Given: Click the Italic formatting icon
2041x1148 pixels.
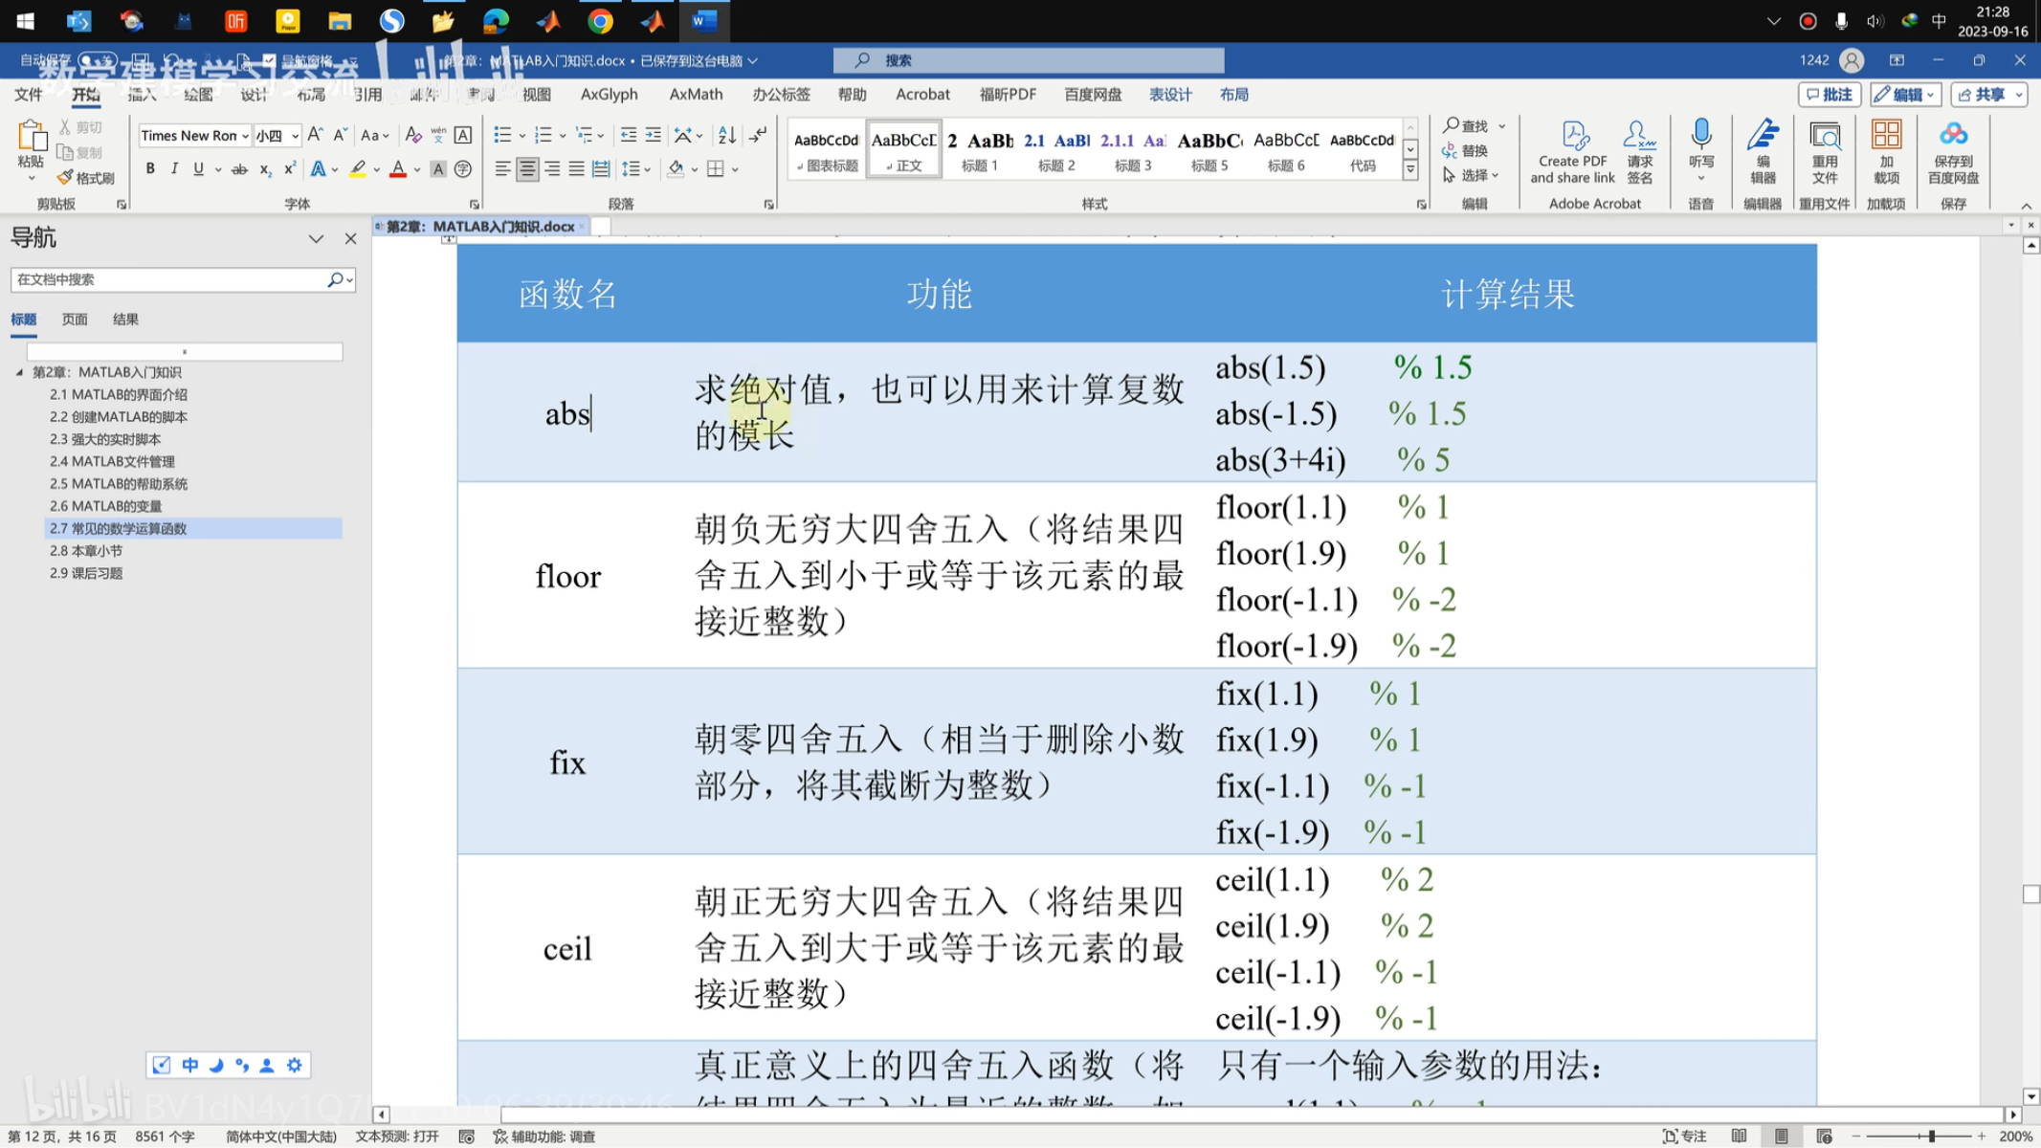Looking at the screenshot, I should 174,169.
